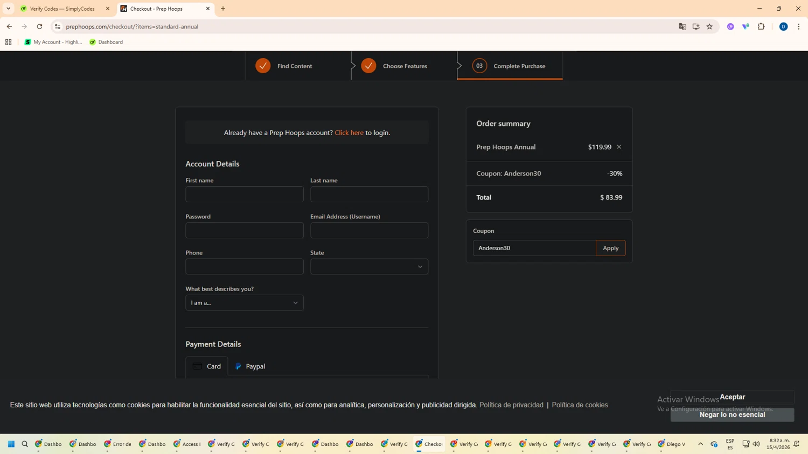Image resolution: width=808 pixels, height=454 pixels.
Task: Close the Checkout - Prep Hoops tab
Action: [208, 9]
